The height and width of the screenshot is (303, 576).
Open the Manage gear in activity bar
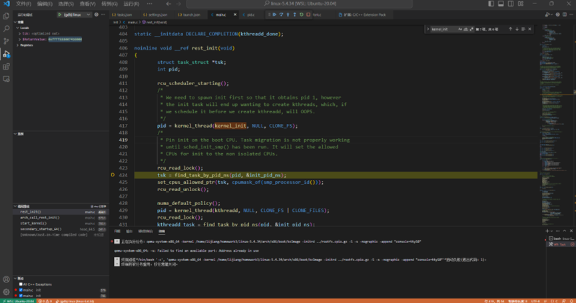[7, 292]
